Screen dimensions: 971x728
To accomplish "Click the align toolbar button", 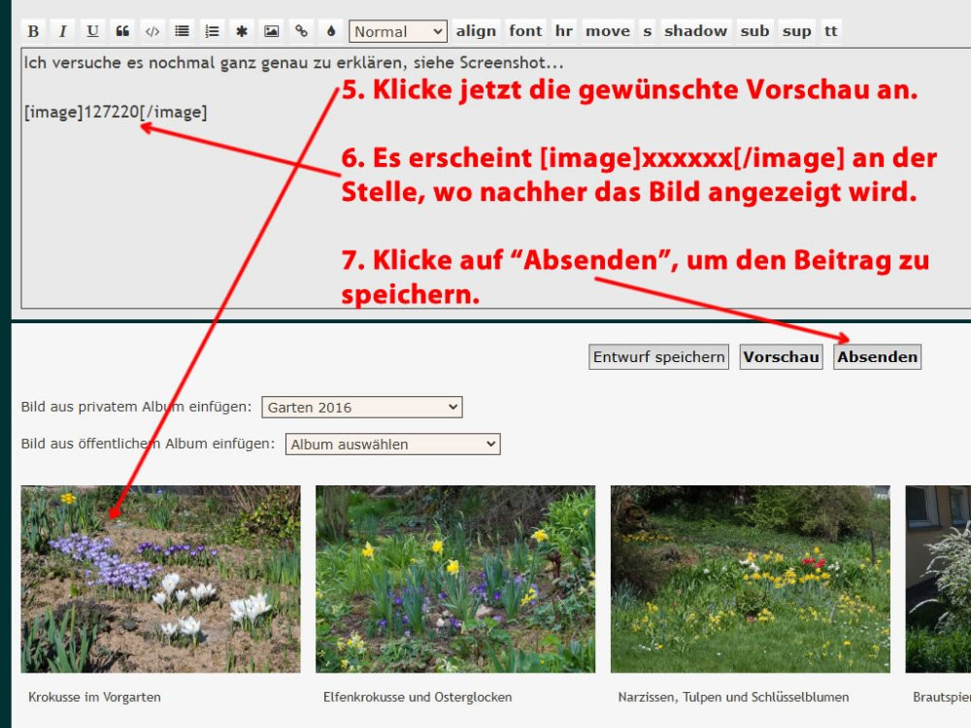I will coord(476,31).
